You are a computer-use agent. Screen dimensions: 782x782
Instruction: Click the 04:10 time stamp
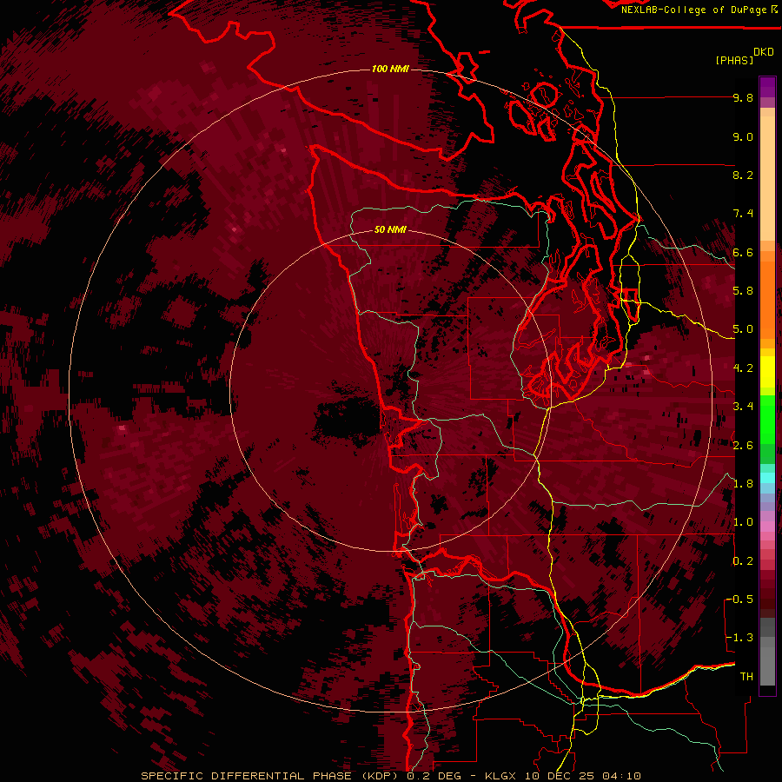click(x=621, y=776)
